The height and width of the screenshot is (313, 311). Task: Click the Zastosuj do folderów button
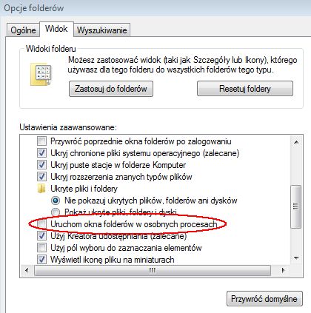[x=111, y=89]
